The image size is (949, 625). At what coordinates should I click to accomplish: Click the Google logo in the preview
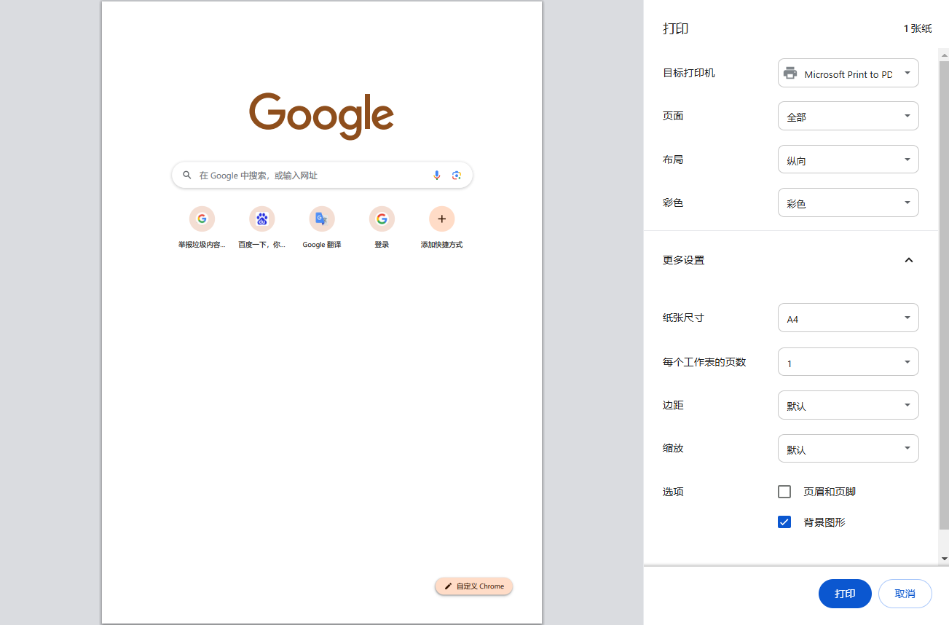point(321,116)
